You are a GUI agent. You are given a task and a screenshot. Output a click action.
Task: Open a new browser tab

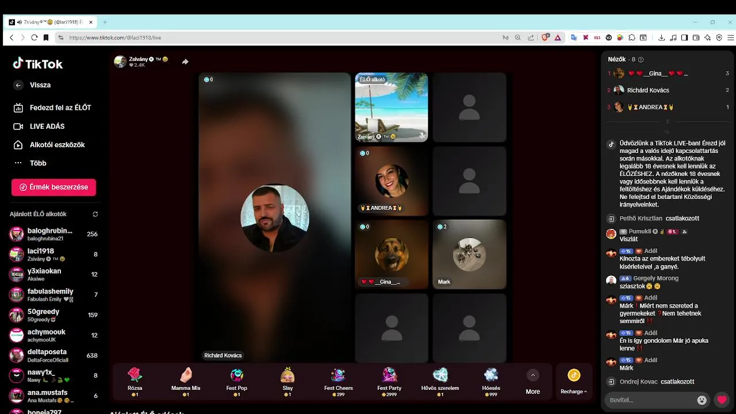coord(105,22)
